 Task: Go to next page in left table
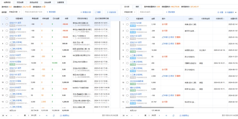click(40, 116)
